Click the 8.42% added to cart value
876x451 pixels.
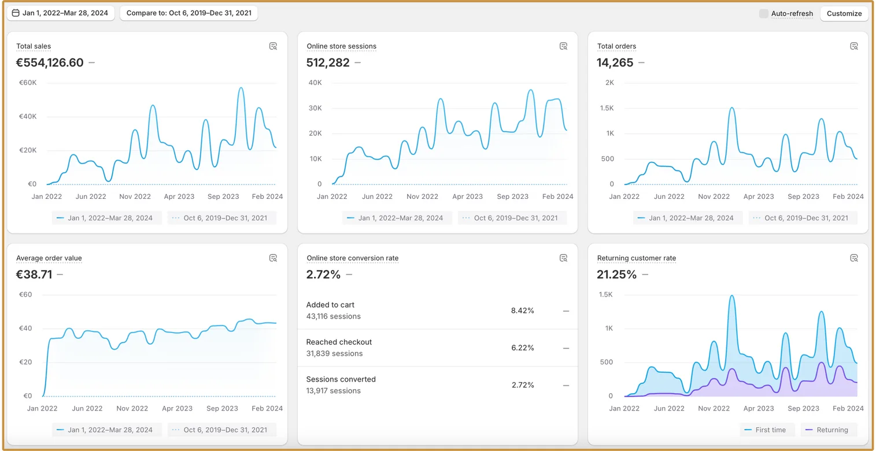523,310
